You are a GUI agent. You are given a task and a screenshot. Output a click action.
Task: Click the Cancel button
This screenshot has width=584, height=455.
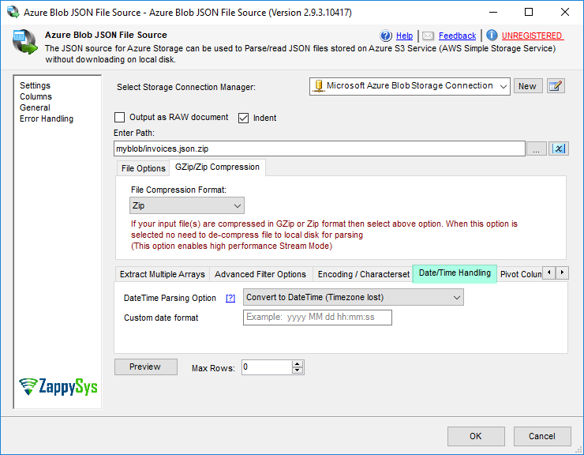[542, 436]
